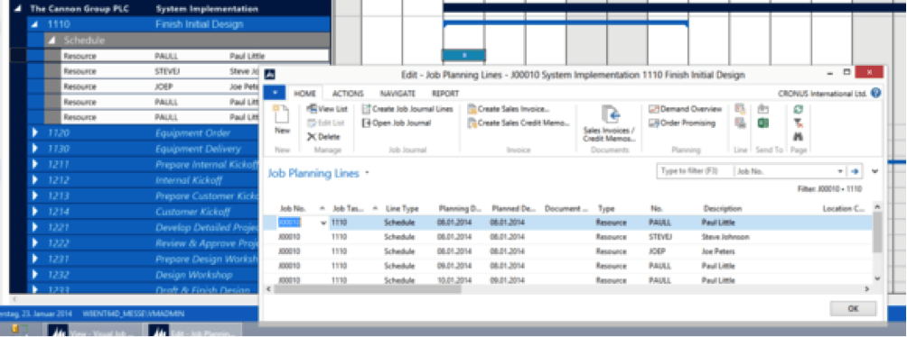Viewport: 907px width, 337px height.
Task: Open View List in Manage group
Action: tap(327, 108)
